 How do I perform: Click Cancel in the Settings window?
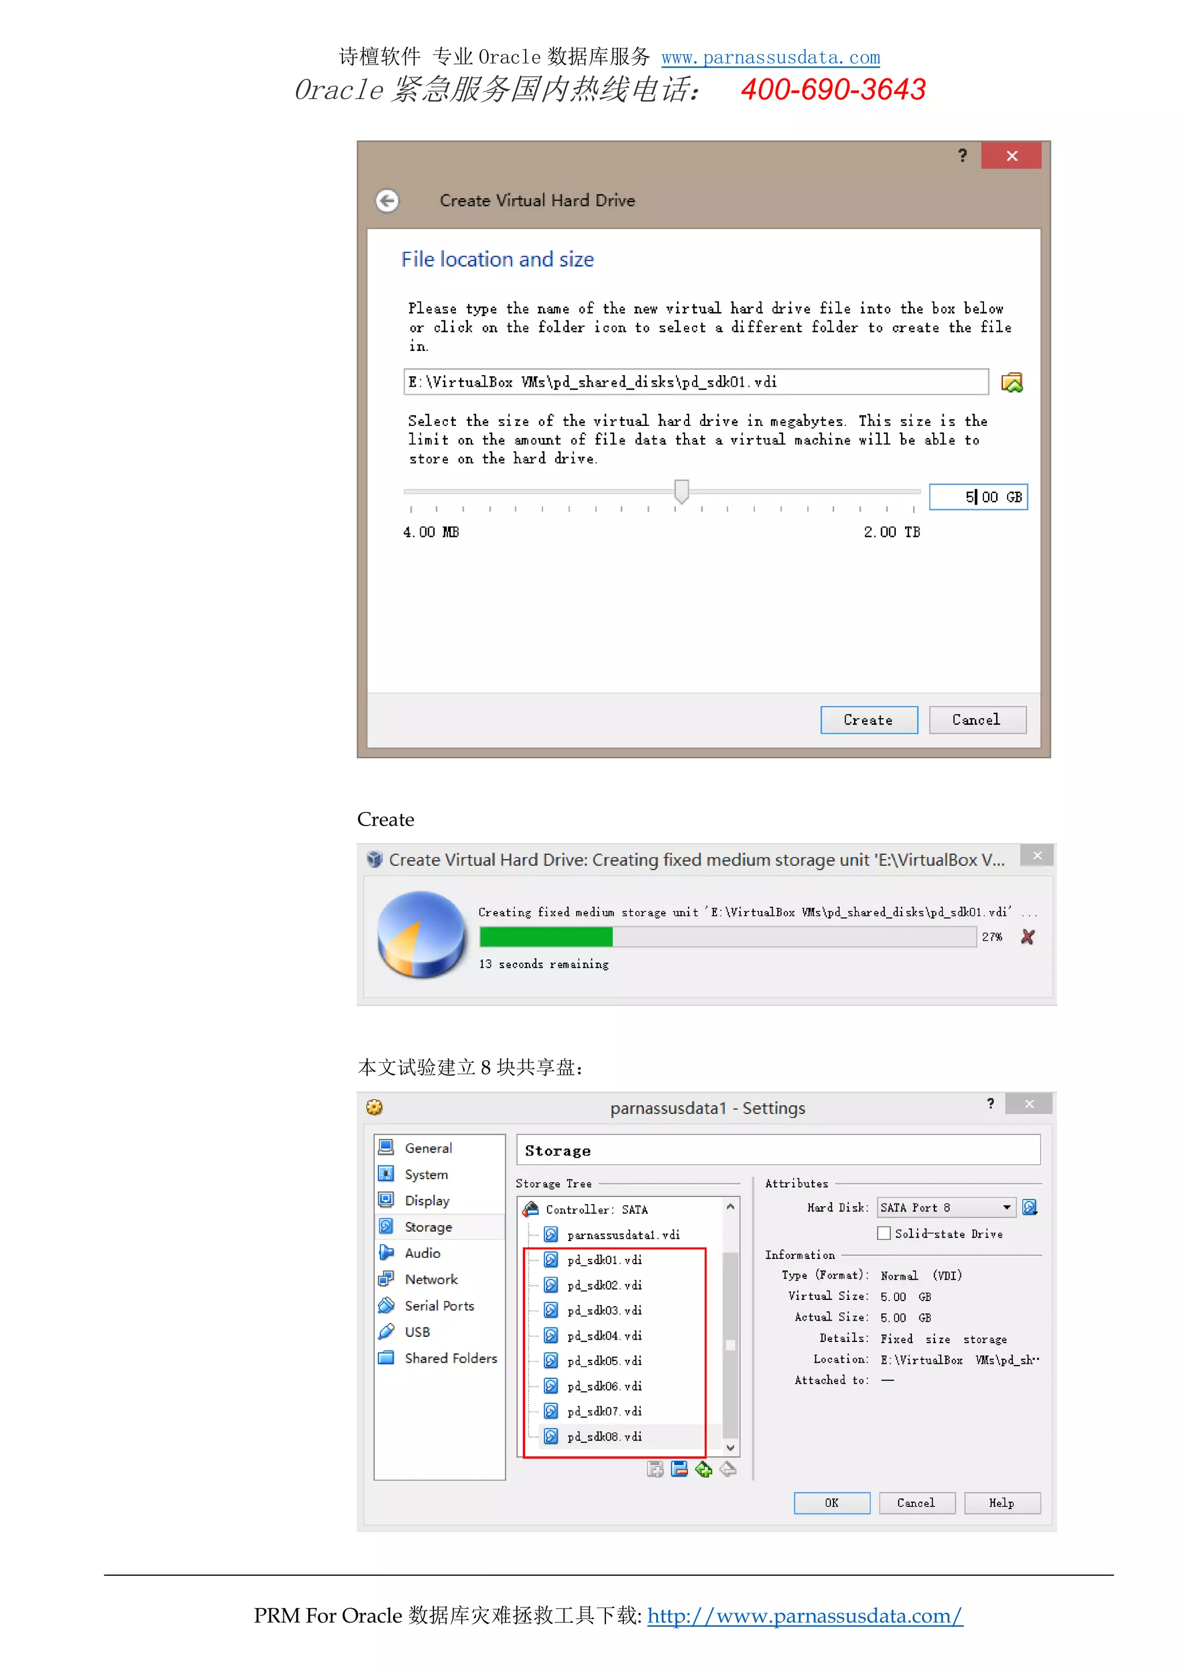click(x=917, y=1503)
